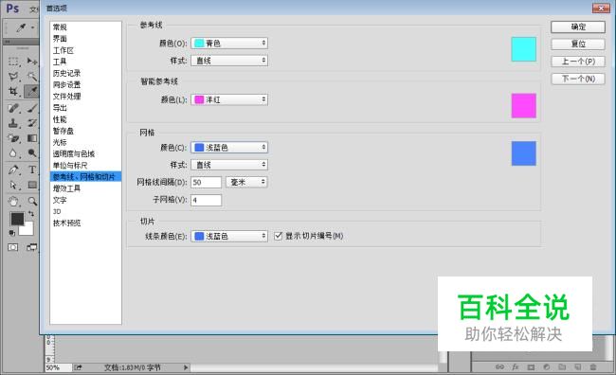Click the magenta smart guides swatch
616x375 pixels.
[524, 106]
